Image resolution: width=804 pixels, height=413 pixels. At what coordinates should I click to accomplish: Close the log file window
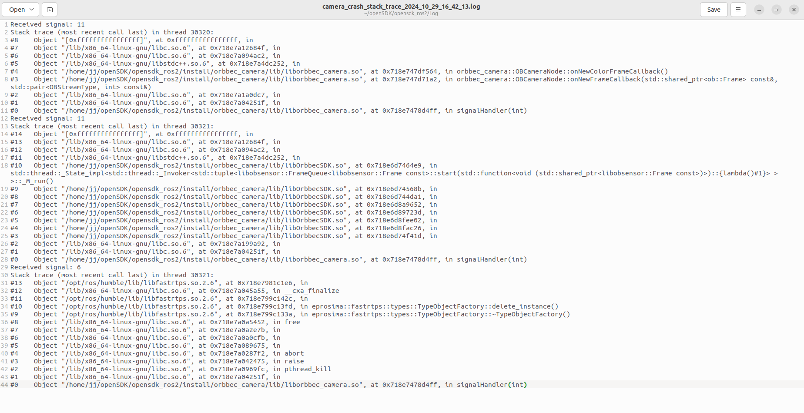pyautogui.click(x=794, y=10)
